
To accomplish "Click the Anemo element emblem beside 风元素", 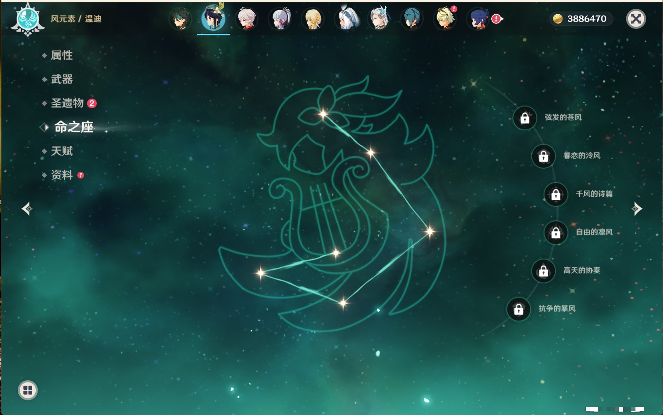I will pyautogui.click(x=28, y=19).
